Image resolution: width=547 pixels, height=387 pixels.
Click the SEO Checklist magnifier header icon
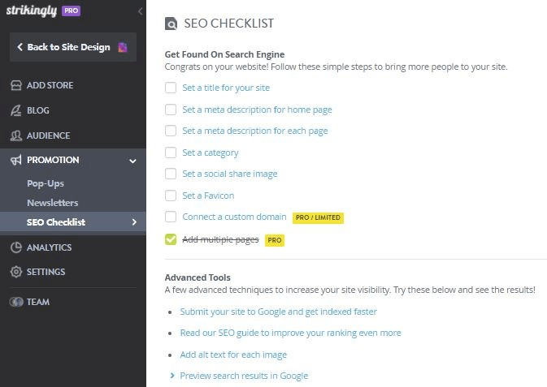[x=171, y=24]
